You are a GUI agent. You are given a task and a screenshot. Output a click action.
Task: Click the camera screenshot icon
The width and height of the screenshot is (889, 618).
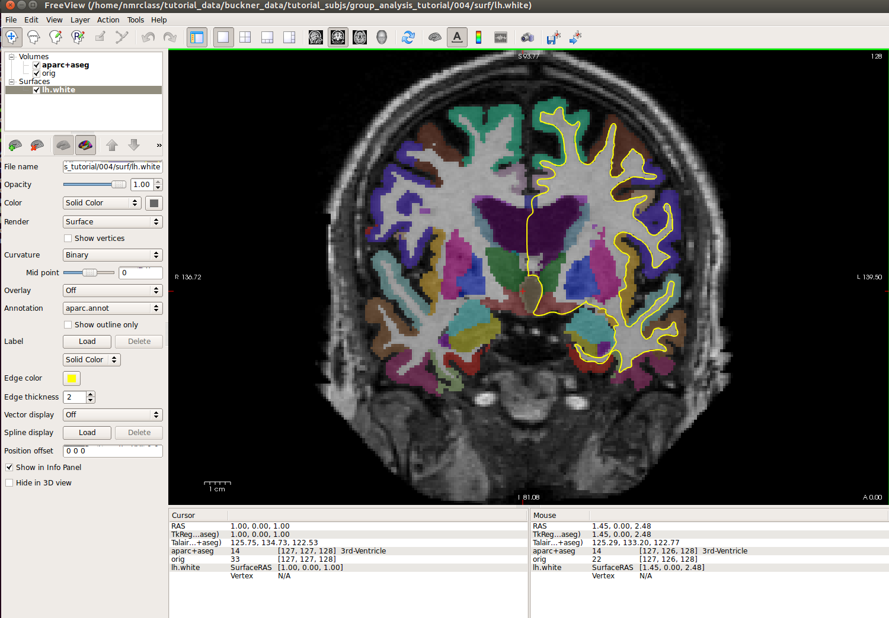(527, 38)
